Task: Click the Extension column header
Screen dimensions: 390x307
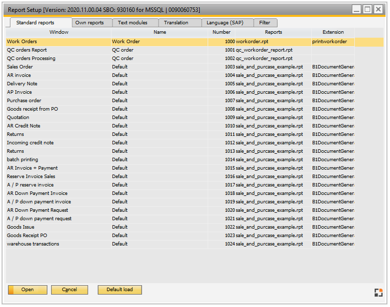Action: point(333,32)
